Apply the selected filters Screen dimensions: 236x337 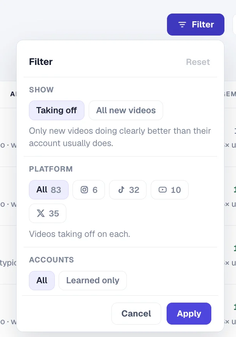coord(189,313)
